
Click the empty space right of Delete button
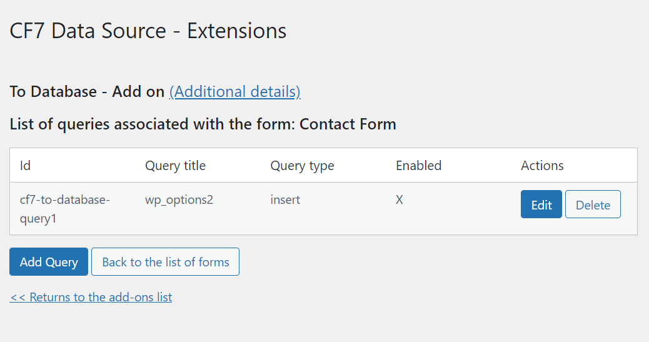pos(628,204)
